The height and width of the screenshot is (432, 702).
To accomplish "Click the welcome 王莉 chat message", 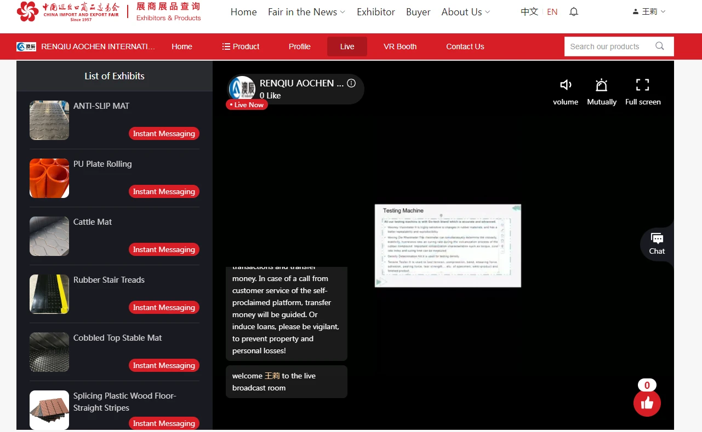I will tap(287, 382).
